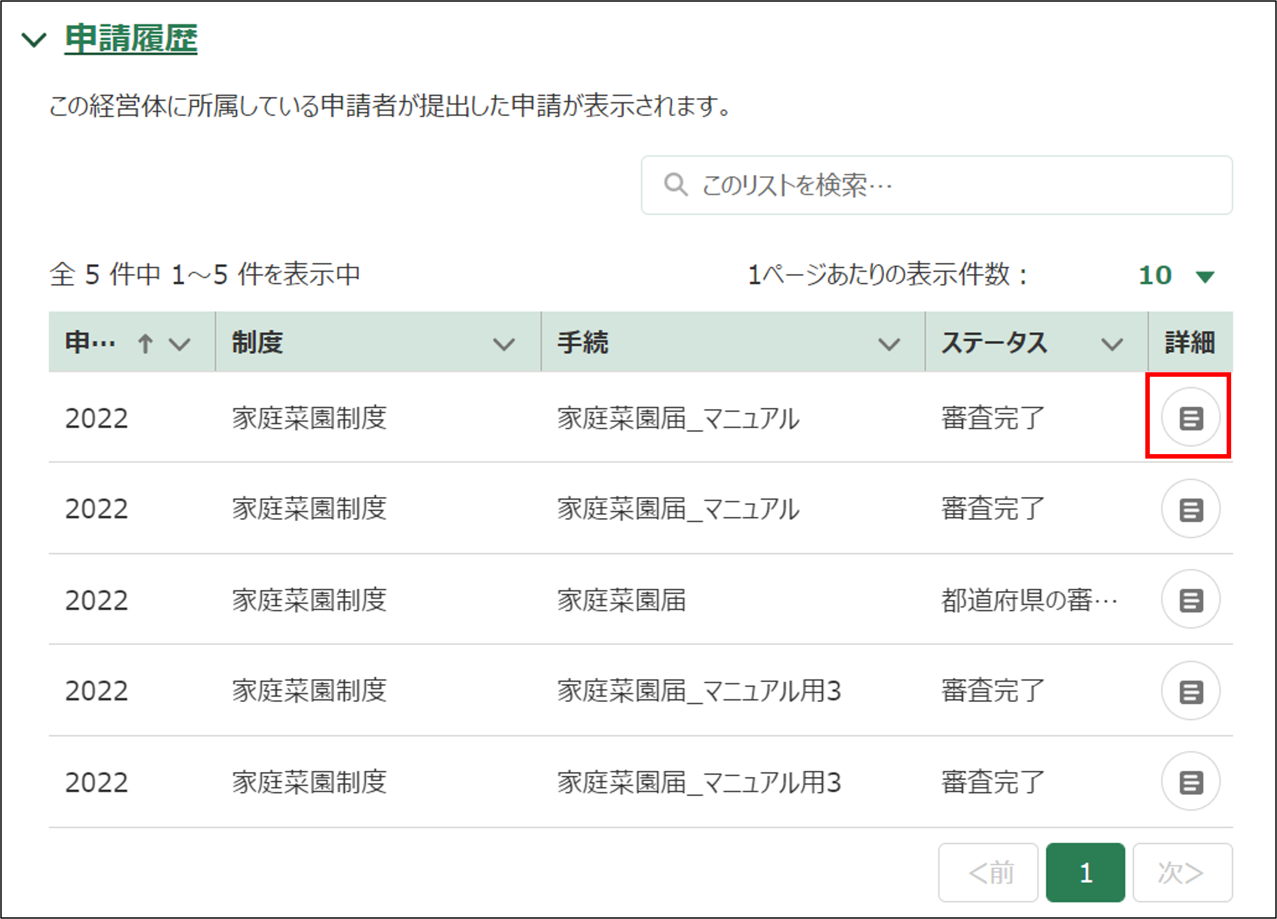The width and height of the screenshot is (1277, 919).
Task: Click the sort ascending arrow in 申… column
Action: tap(145, 343)
